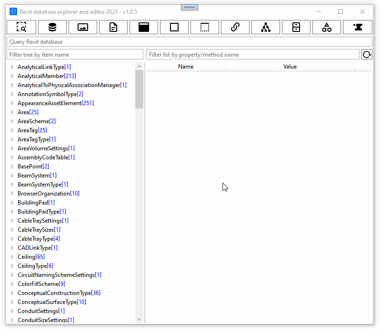This screenshot has width=381, height=333.
Task: Click the window title drag handle
Action: tap(190, 8)
